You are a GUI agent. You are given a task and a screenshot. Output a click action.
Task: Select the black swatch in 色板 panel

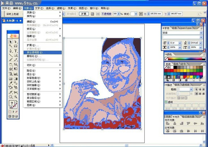click(x=175, y=67)
